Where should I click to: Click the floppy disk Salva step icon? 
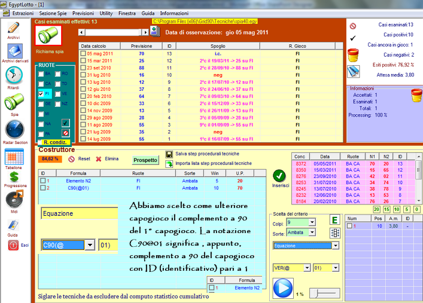tap(169, 154)
